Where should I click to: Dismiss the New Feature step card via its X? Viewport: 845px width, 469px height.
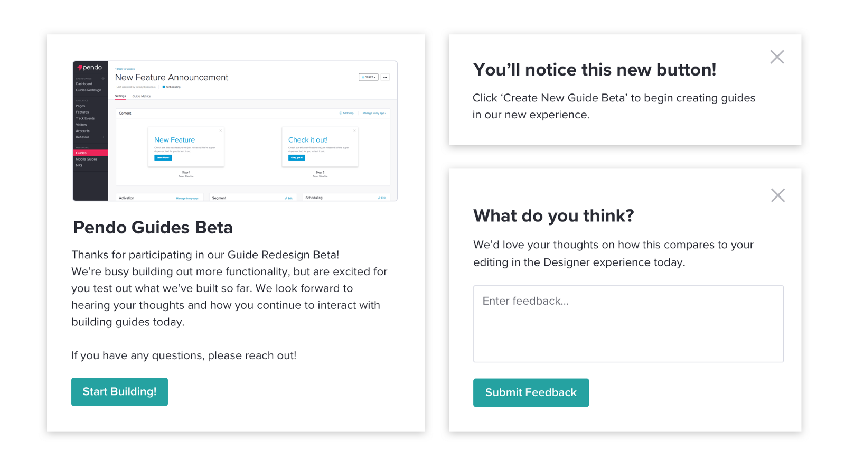(x=221, y=130)
